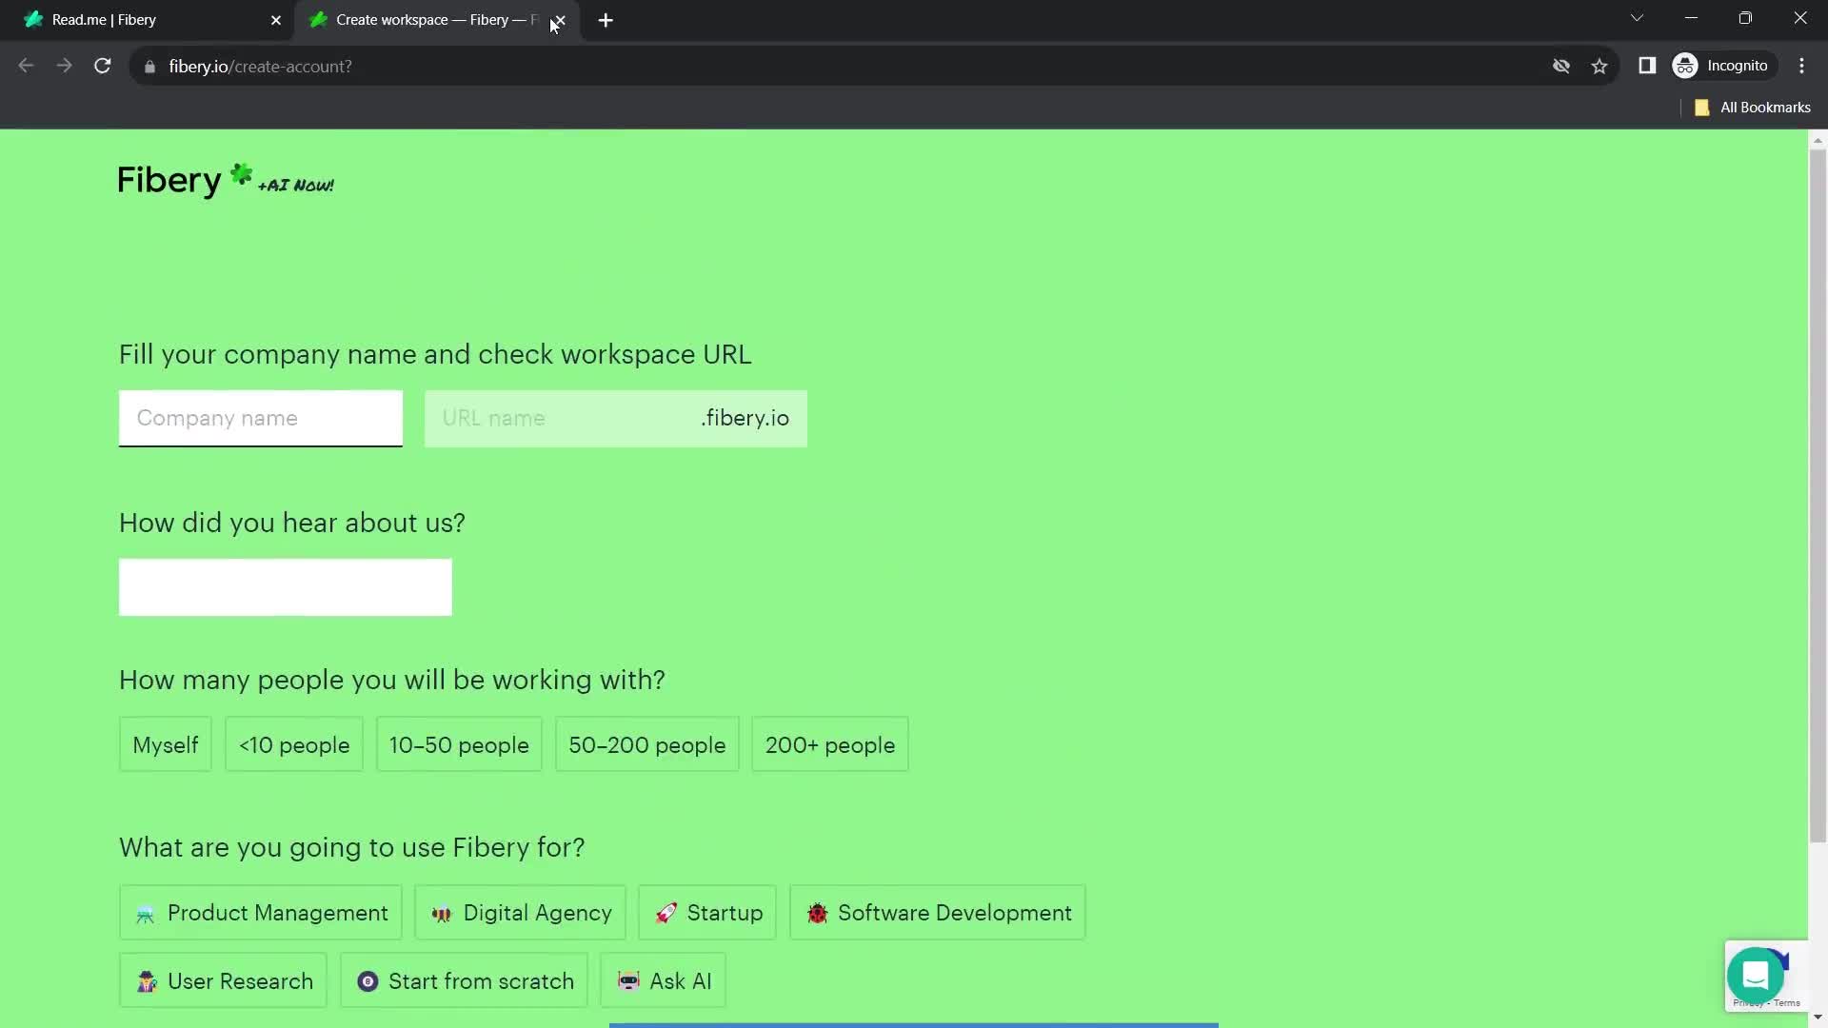Select the Create workspace — Fibery tab
Viewport: 1828px width, 1028px height.
436,20
